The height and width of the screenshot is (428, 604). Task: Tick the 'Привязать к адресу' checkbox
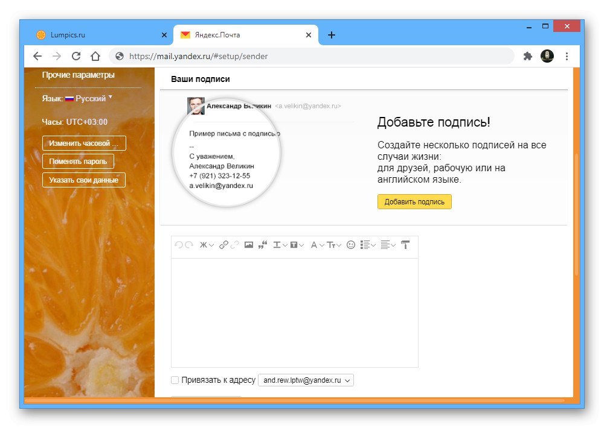point(175,380)
